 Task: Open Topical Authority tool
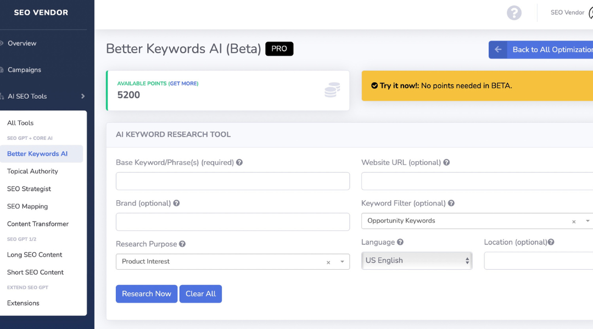coord(32,171)
